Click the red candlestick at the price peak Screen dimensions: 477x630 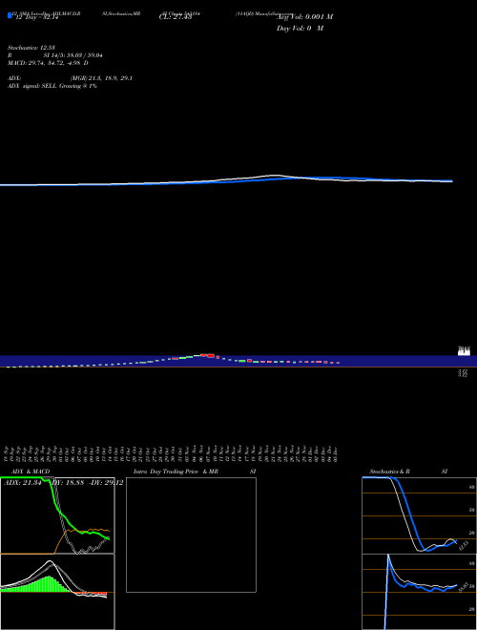pos(211,356)
